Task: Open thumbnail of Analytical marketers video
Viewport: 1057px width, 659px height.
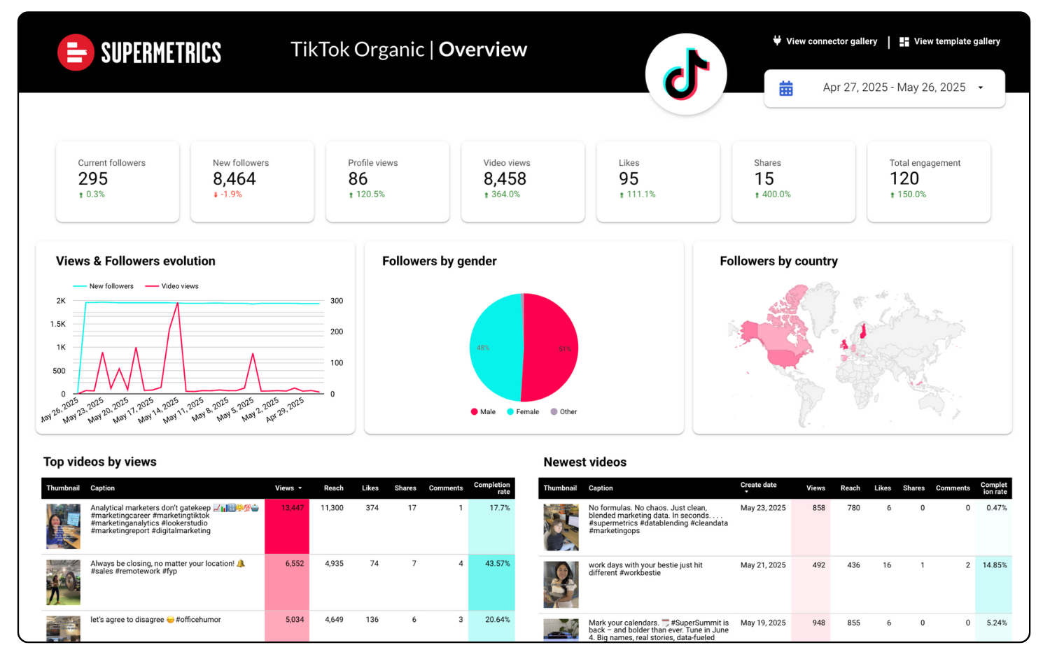Action: click(63, 526)
